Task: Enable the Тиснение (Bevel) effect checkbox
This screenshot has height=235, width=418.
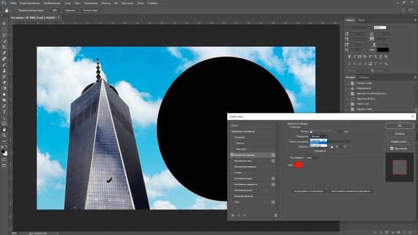Action: (233, 137)
